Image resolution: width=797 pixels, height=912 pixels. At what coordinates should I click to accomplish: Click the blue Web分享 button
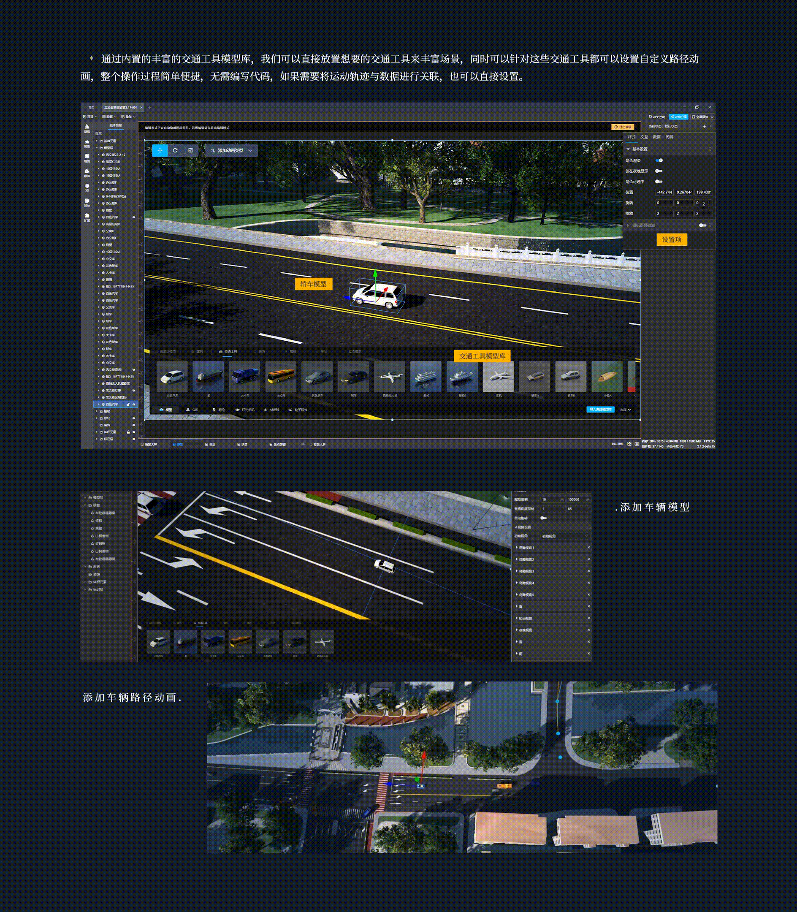click(679, 117)
